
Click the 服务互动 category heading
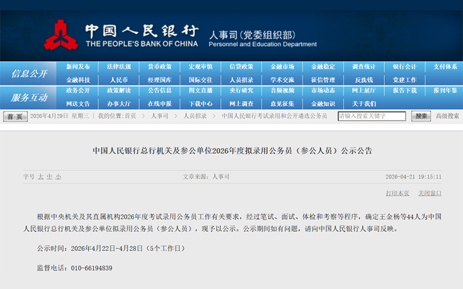[x=29, y=98]
